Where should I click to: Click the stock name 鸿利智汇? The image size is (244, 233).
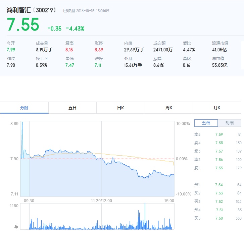19,10
